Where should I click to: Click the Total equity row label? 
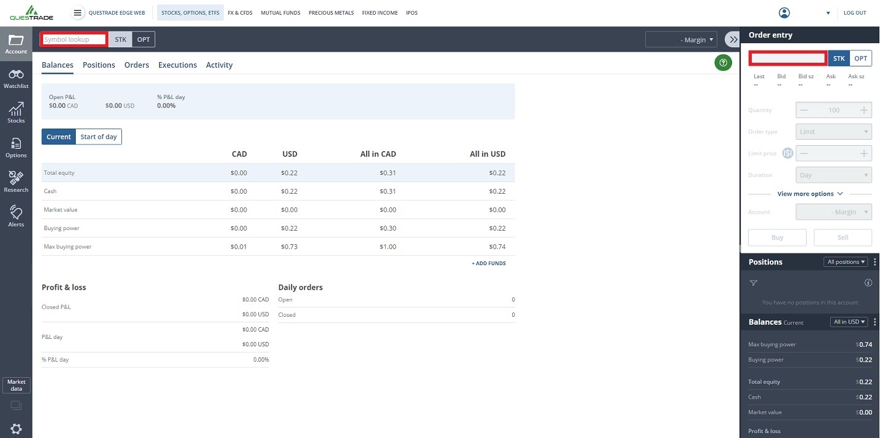tap(59, 173)
